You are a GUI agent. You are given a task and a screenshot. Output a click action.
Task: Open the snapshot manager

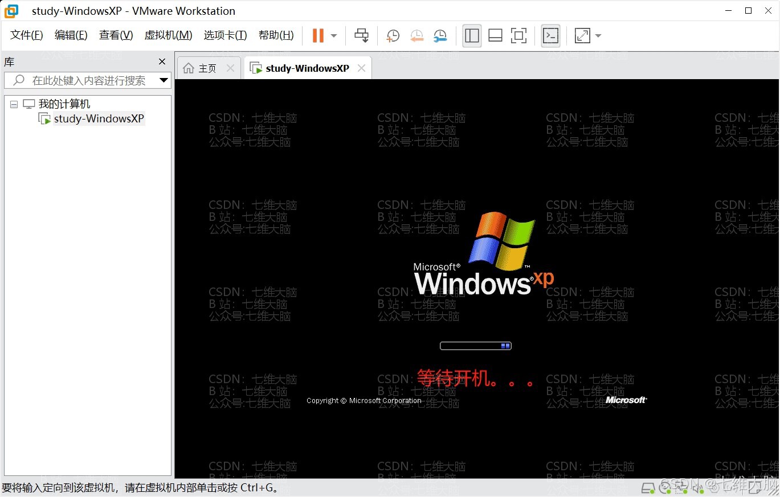point(440,36)
